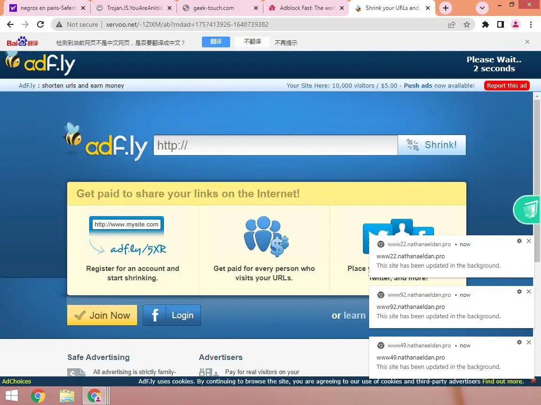Click the browser forward arrow
Viewport: 541px width, 405px height.
tap(25, 24)
